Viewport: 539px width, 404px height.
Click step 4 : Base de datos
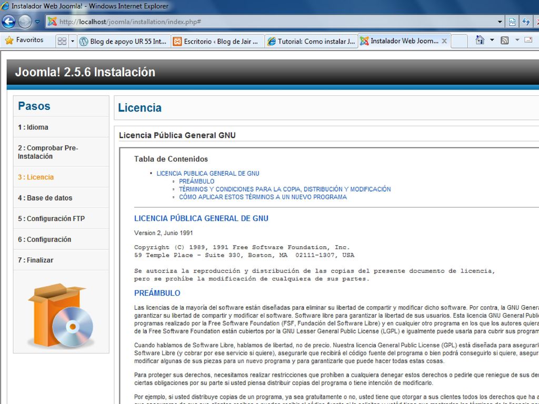(x=61, y=198)
